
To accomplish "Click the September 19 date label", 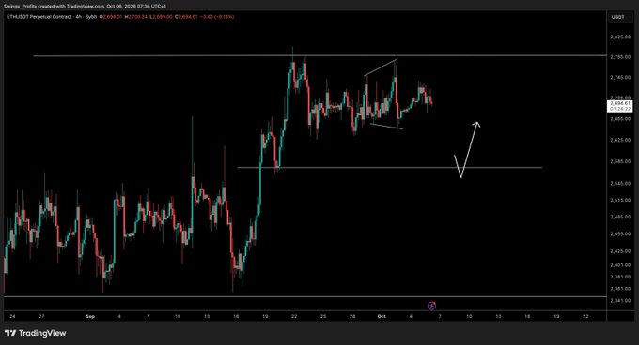I will 265,316.
